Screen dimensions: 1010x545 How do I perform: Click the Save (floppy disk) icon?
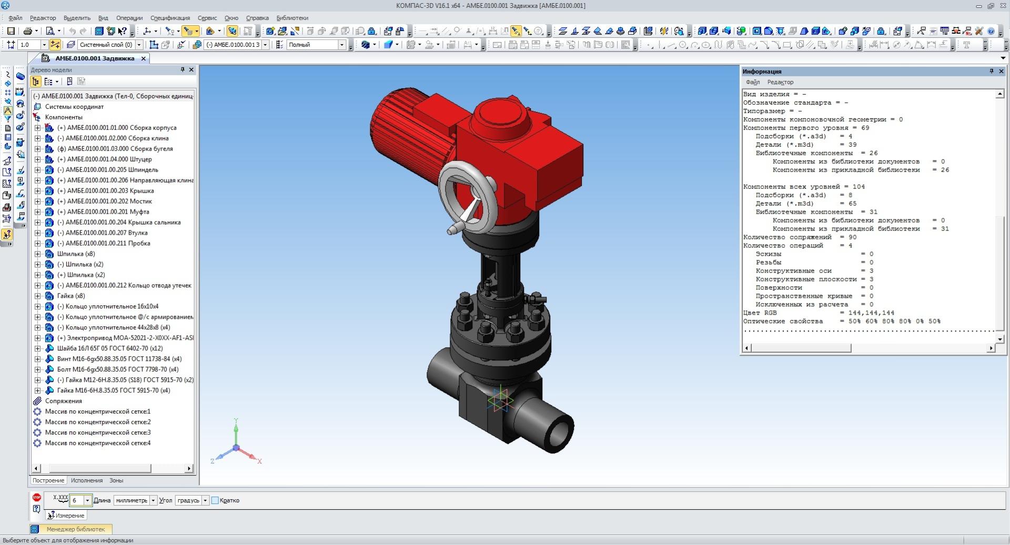pos(11,31)
